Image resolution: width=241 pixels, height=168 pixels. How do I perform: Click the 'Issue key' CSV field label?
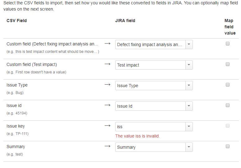[16, 126]
